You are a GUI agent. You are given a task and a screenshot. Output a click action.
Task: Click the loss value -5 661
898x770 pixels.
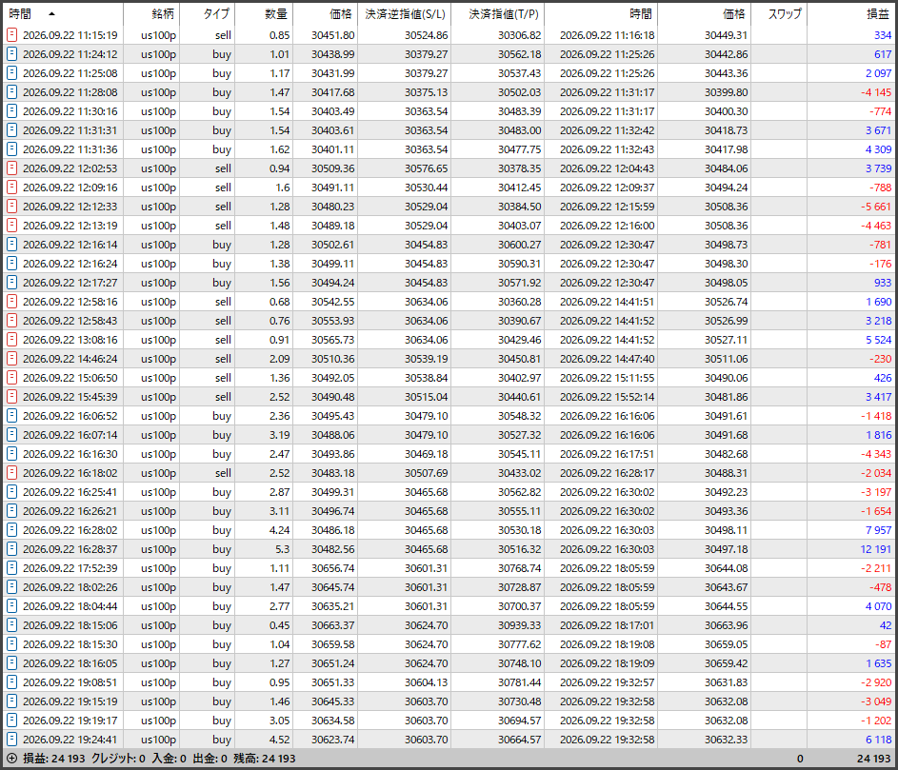point(876,207)
